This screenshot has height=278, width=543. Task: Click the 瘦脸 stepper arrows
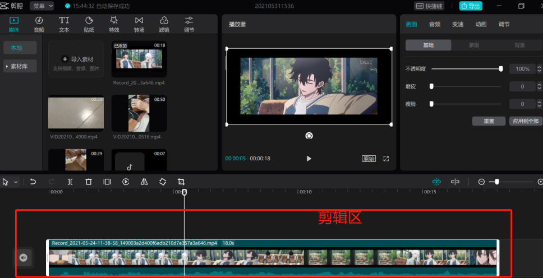[539, 104]
